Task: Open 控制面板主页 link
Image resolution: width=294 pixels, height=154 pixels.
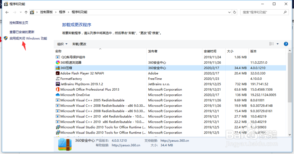Action: point(19,23)
